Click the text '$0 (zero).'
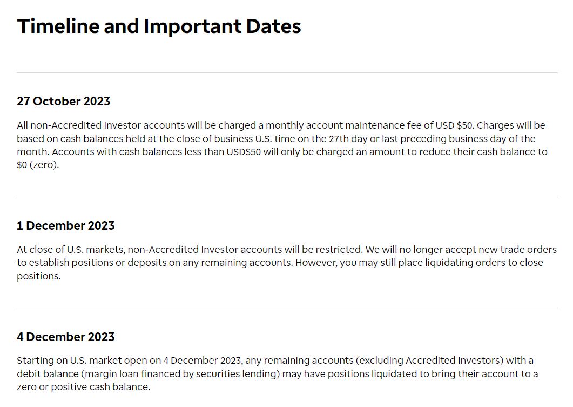The height and width of the screenshot is (407, 573). pyautogui.click(x=38, y=165)
